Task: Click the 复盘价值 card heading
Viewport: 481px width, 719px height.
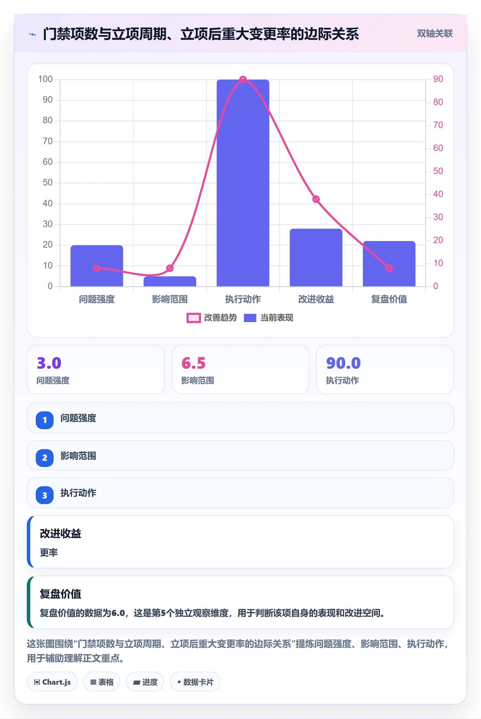Action: click(x=60, y=594)
